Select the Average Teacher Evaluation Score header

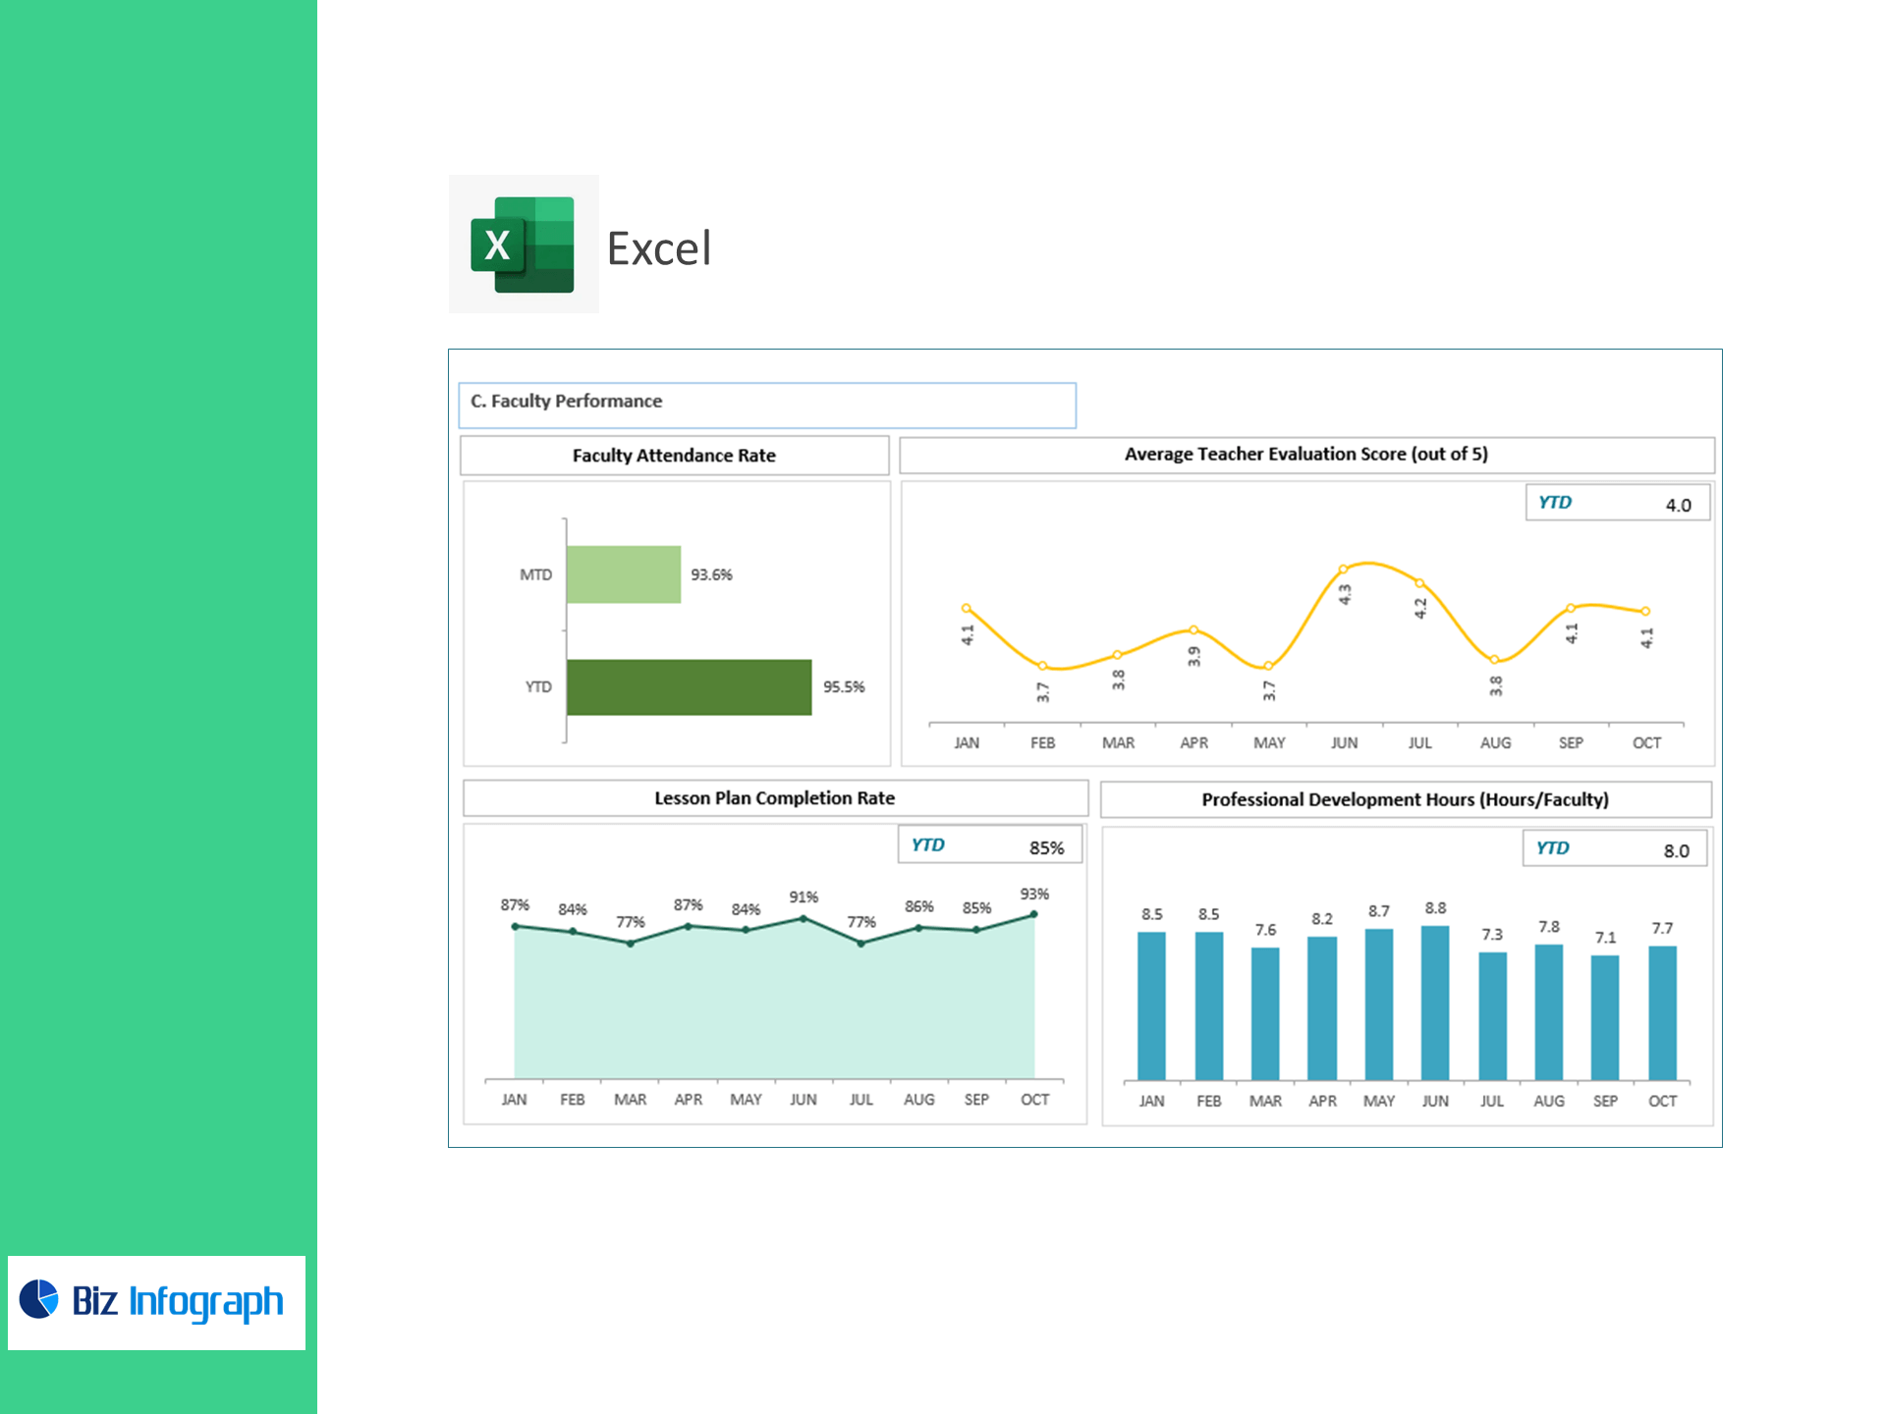1305,455
